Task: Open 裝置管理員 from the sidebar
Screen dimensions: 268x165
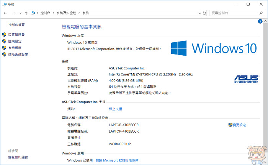Action: pyautogui.click(x=16, y=35)
